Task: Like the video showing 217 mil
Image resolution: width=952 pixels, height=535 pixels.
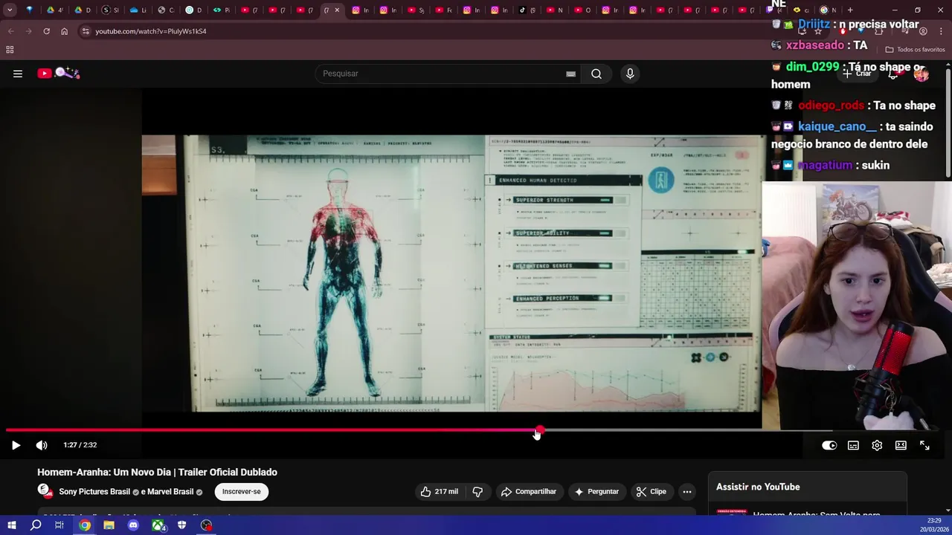Action: point(439,491)
